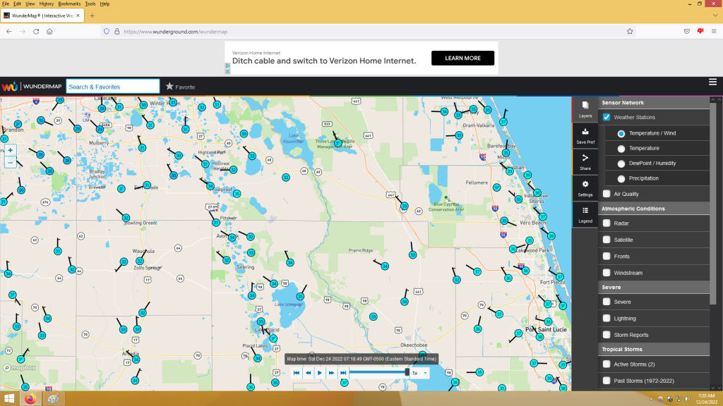Check the Severe layer checkbox

(607, 302)
